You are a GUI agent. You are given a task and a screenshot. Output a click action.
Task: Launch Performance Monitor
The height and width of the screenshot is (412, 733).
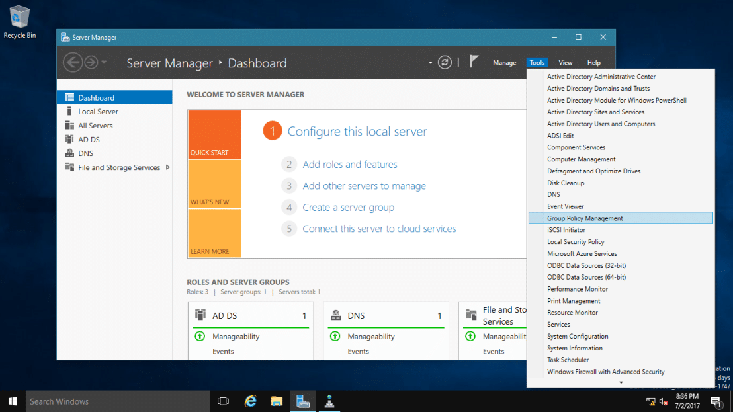tap(621, 289)
